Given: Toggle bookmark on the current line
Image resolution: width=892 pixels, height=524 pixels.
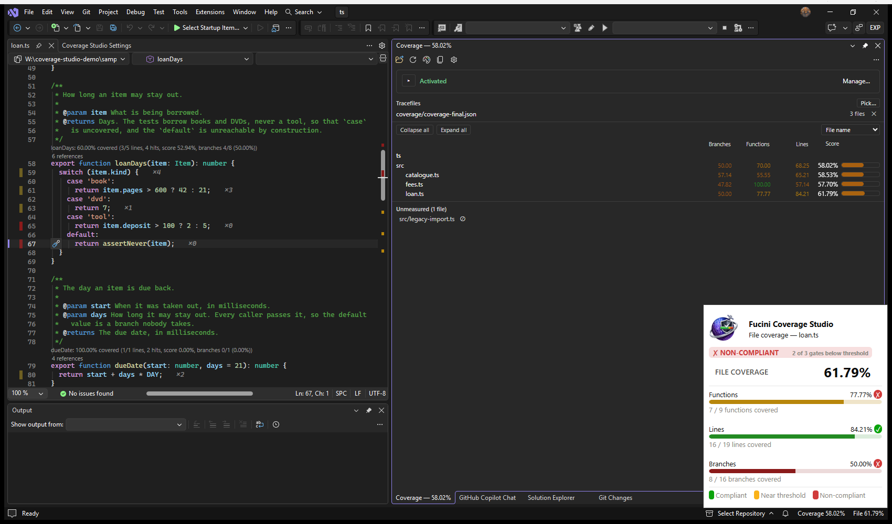Looking at the screenshot, I should point(368,28).
